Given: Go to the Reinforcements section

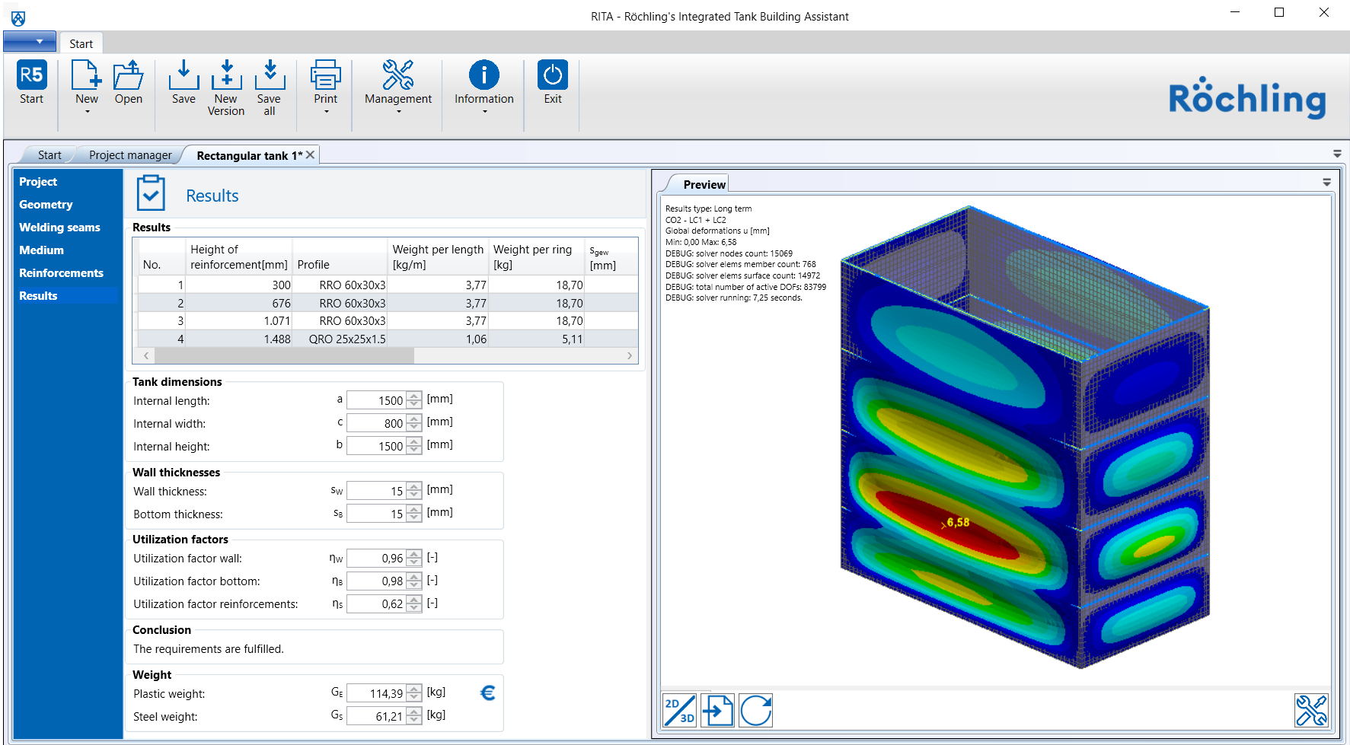Looking at the screenshot, I should [x=61, y=273].
